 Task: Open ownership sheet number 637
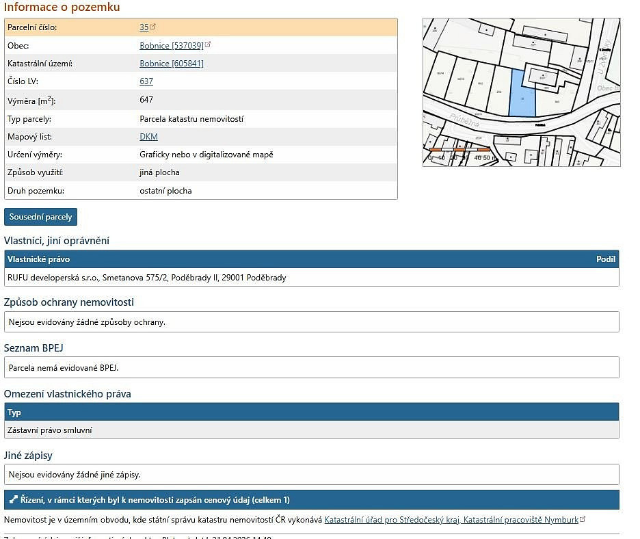coord(146,81)
